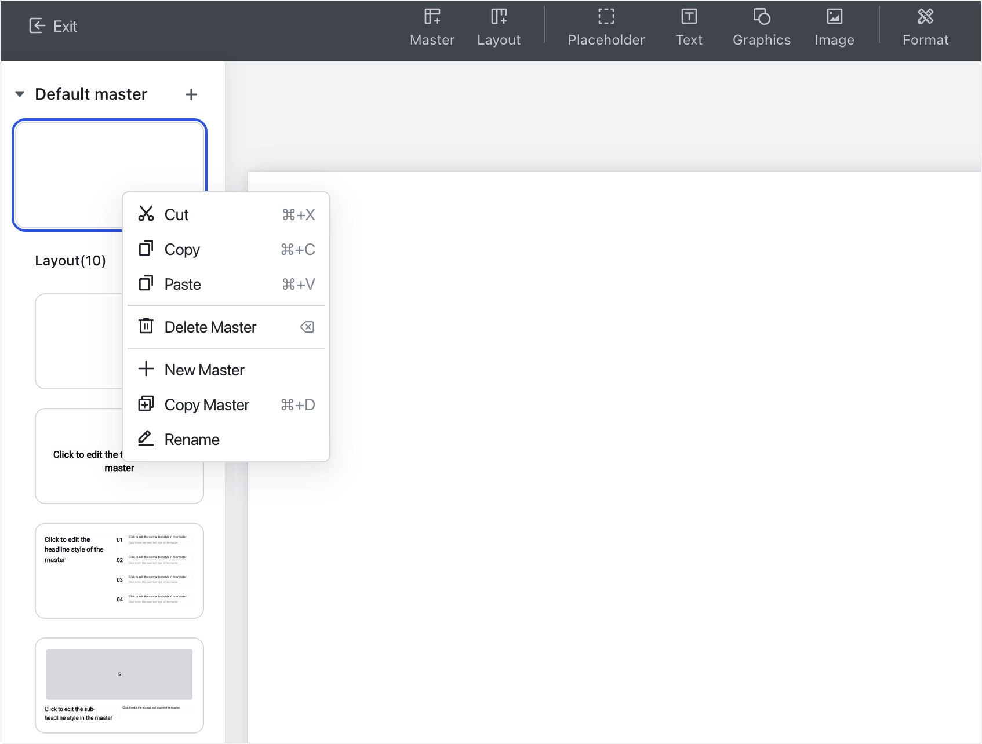This screenshot has height=744, width=982.
Task: Click the pencil icon beside Rename
Action: [146, 439]
